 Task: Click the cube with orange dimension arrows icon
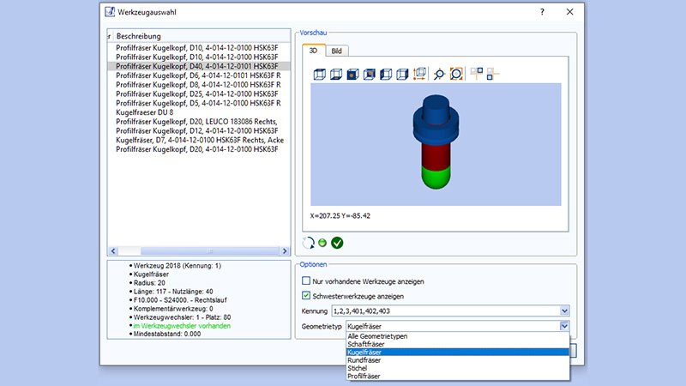click(x=419, y=73)
